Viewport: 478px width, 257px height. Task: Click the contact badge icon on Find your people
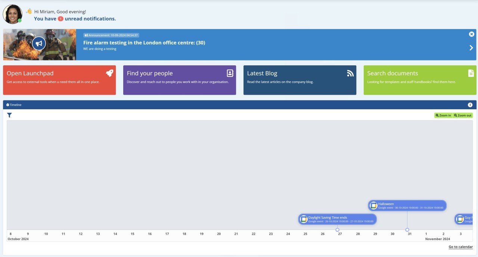[229, 73]
